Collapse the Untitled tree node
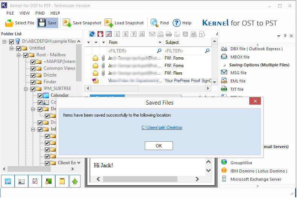This screenshot has height=198, width=297. click(11, 48)
